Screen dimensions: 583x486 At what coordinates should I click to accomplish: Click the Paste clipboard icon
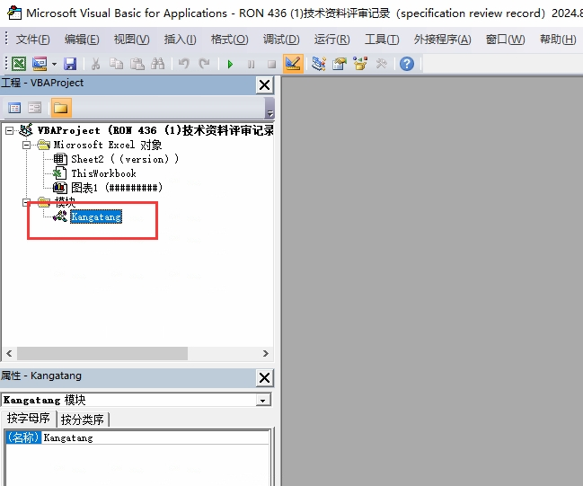137,64
